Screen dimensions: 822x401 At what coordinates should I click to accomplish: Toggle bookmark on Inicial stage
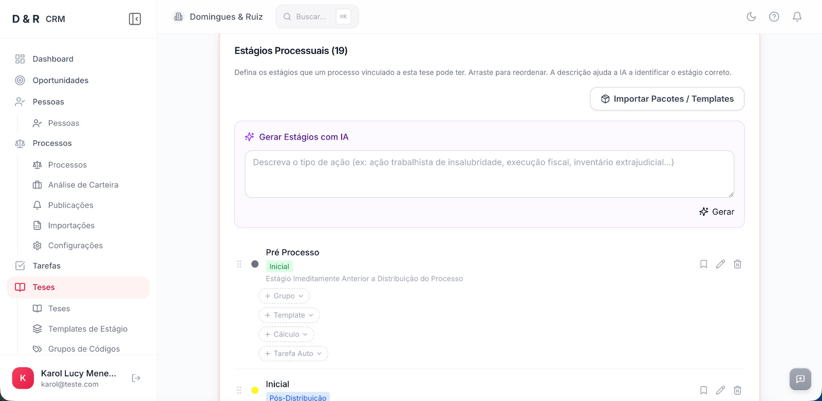click(704, 390)
